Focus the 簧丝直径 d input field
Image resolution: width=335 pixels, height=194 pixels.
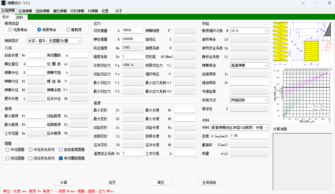[36, 64]
